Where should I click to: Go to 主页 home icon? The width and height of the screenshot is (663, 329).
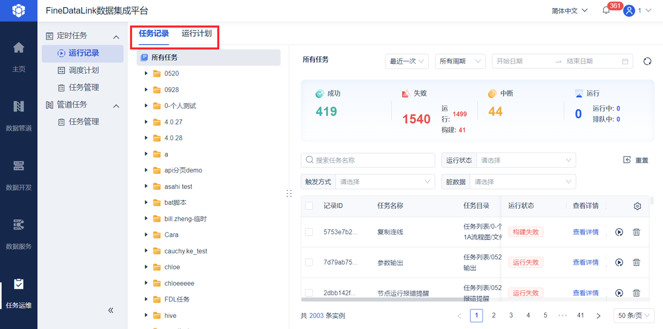[x=18, y=56]
